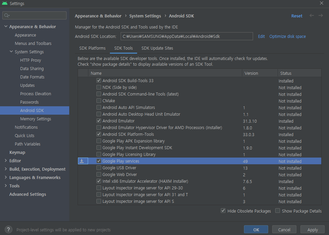Close the Settings window
This screenshot has width=329, height=235.
click(x=322, y=3)
